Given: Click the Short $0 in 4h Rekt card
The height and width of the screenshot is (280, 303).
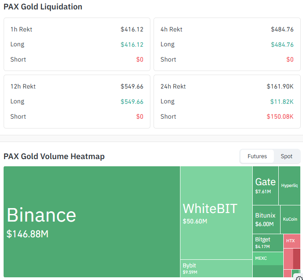Looking at the screenshot, I should [x=290, y=59].
